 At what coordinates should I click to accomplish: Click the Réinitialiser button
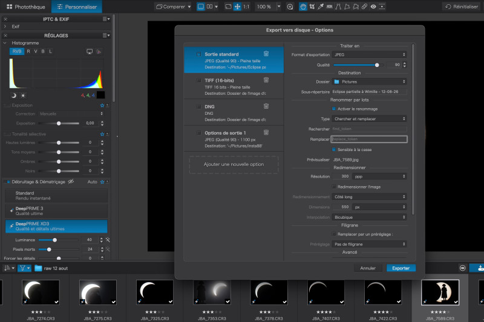pyautogui.click(x=462, y=7)
